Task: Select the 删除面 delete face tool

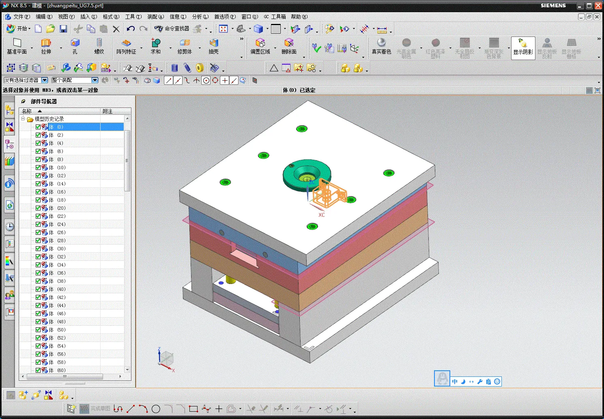Action: 289,46
